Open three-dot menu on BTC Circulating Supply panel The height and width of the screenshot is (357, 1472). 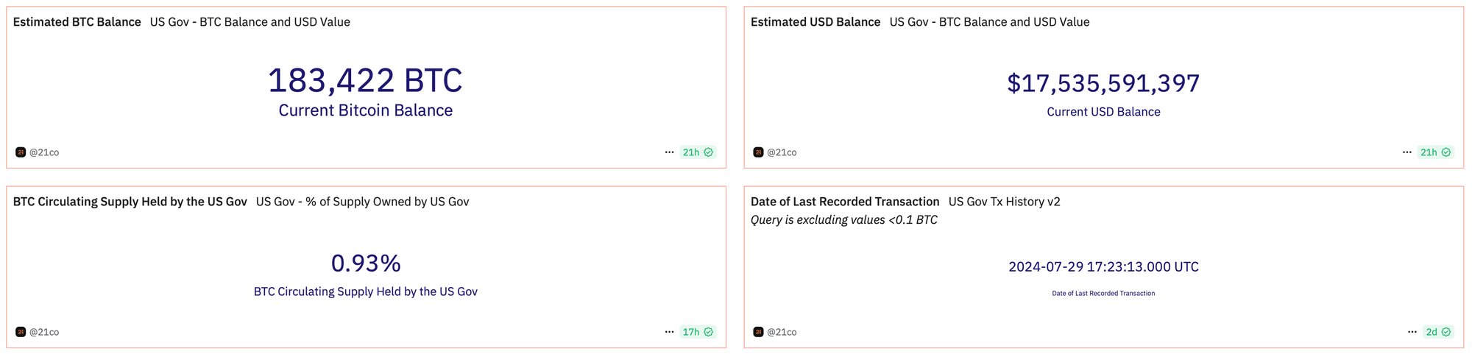click(669, 332)
